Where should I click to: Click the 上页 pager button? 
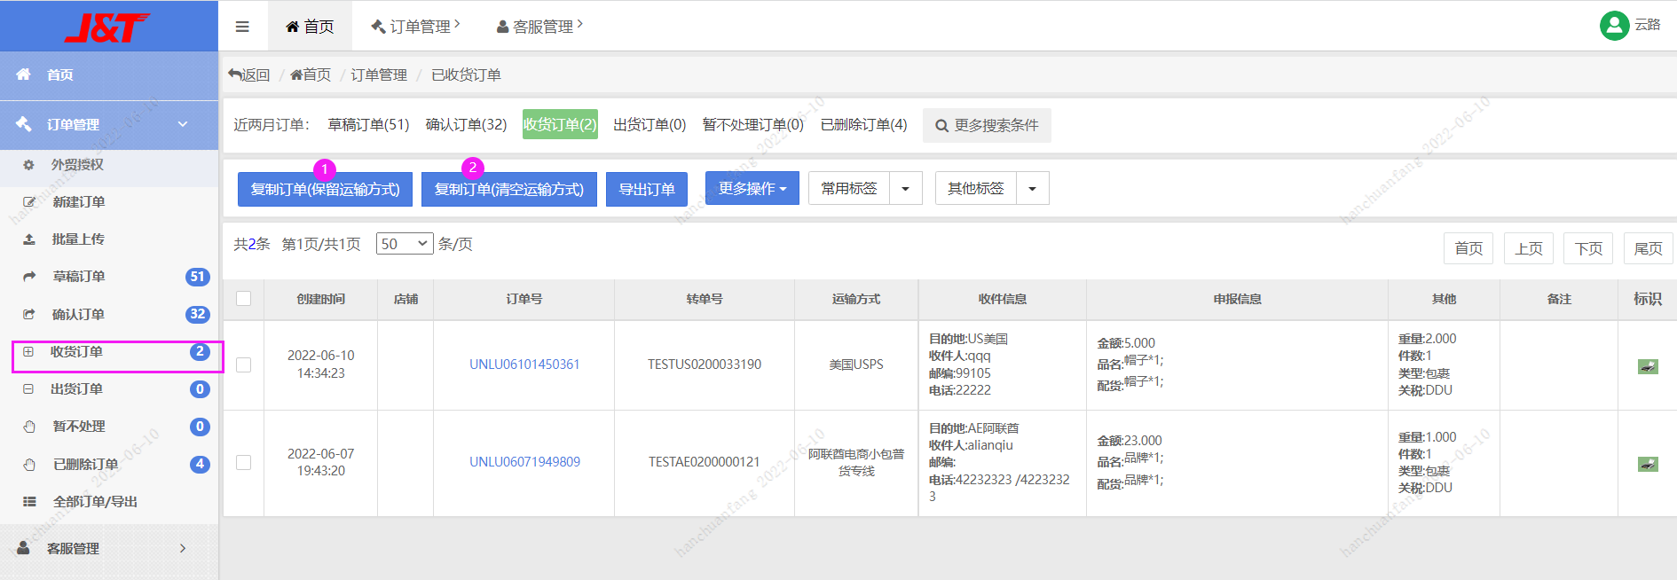[1529, 248]
